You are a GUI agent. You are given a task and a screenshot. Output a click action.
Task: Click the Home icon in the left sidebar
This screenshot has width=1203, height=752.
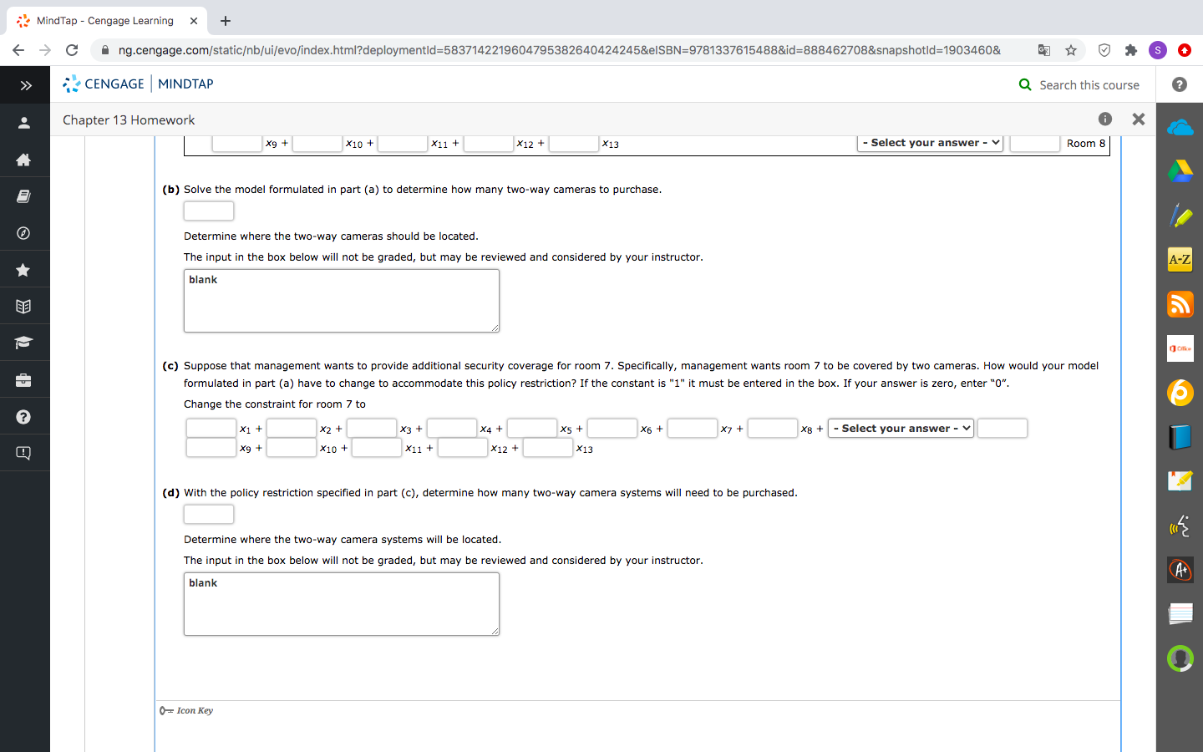coord(24,159)
